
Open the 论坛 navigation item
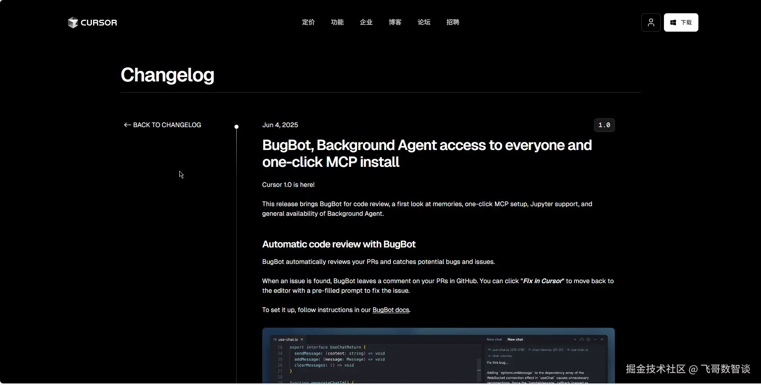pyautogui.click(x=424, y=22)
